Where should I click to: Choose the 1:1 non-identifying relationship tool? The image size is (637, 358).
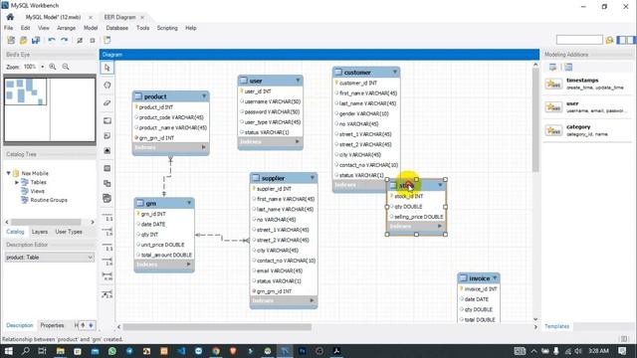coord(107,217)
